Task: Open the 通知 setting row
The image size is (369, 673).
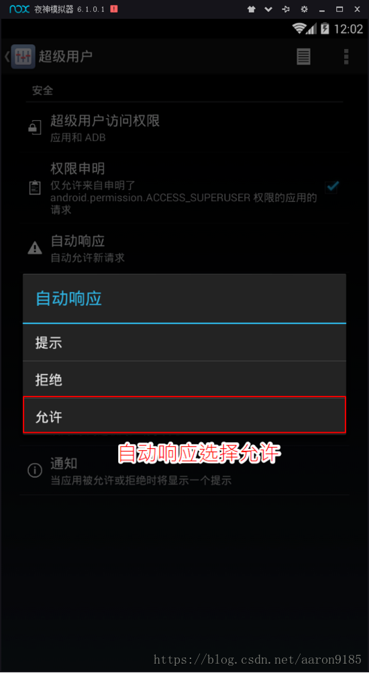Action: point(184,470)
